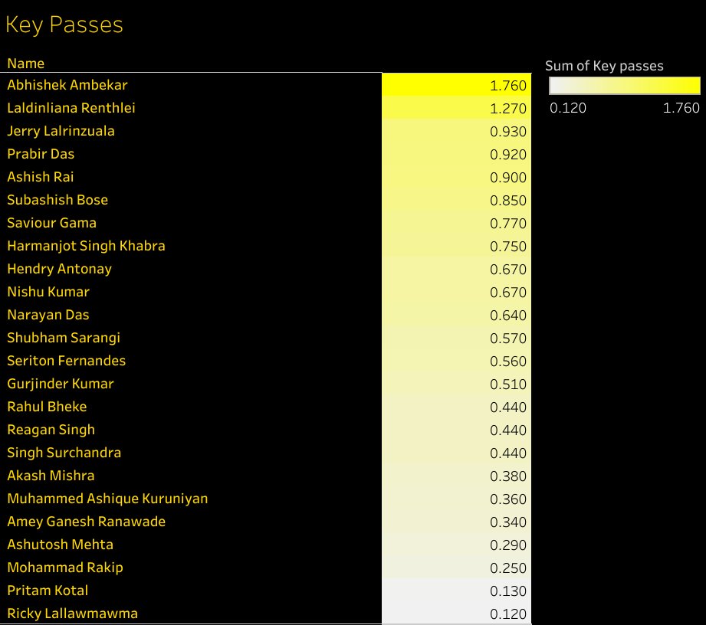The height and width of the screenshot is (625, 706).
Task: Click the Ricky Lallawmmawma entry
Action: [x=72, y=613]
